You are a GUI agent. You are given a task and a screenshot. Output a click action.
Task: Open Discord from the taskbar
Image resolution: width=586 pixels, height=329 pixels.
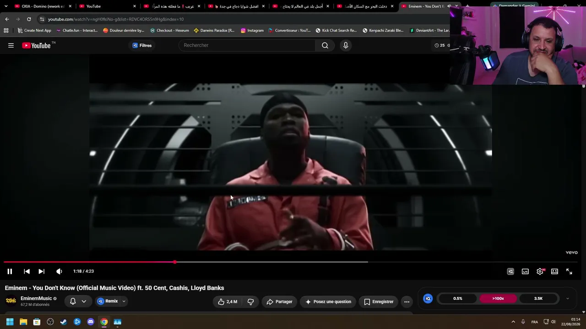[91, 322]
